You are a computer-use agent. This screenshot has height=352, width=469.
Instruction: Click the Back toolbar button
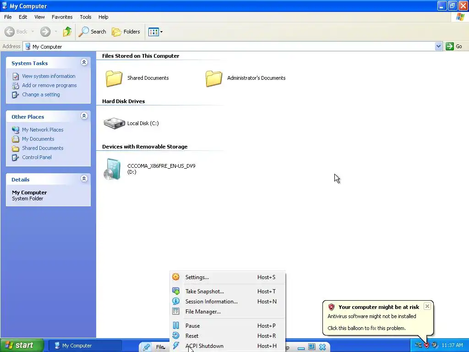[x=16, y=32]
